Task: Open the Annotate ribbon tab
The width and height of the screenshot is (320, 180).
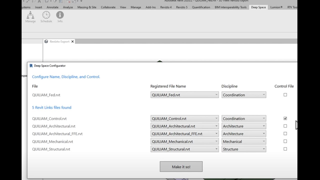Action: (52, 7)
